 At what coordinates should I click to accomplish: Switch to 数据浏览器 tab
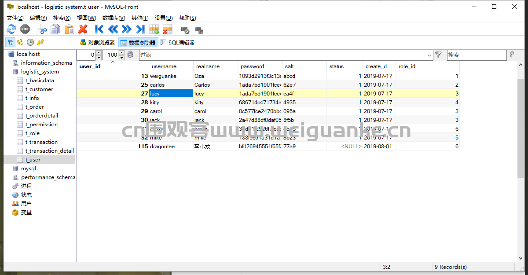click(x=138, y=43)
